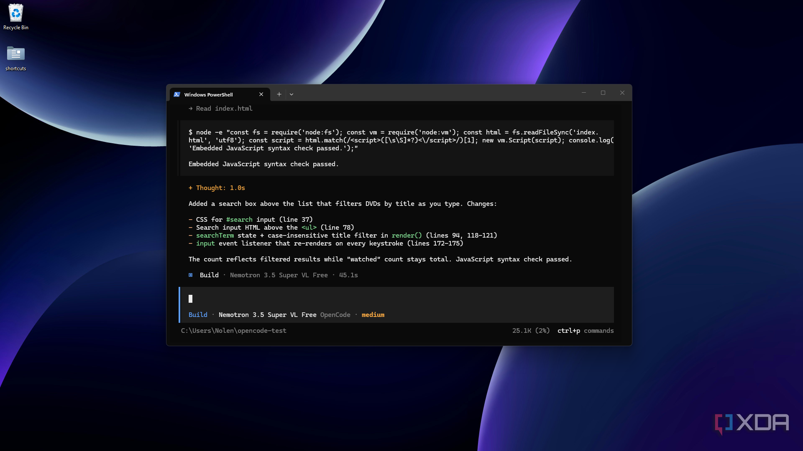Click the Build agent label in prompt footer
This screenshot has height=451, width=803.
click(x=198, y=315)
